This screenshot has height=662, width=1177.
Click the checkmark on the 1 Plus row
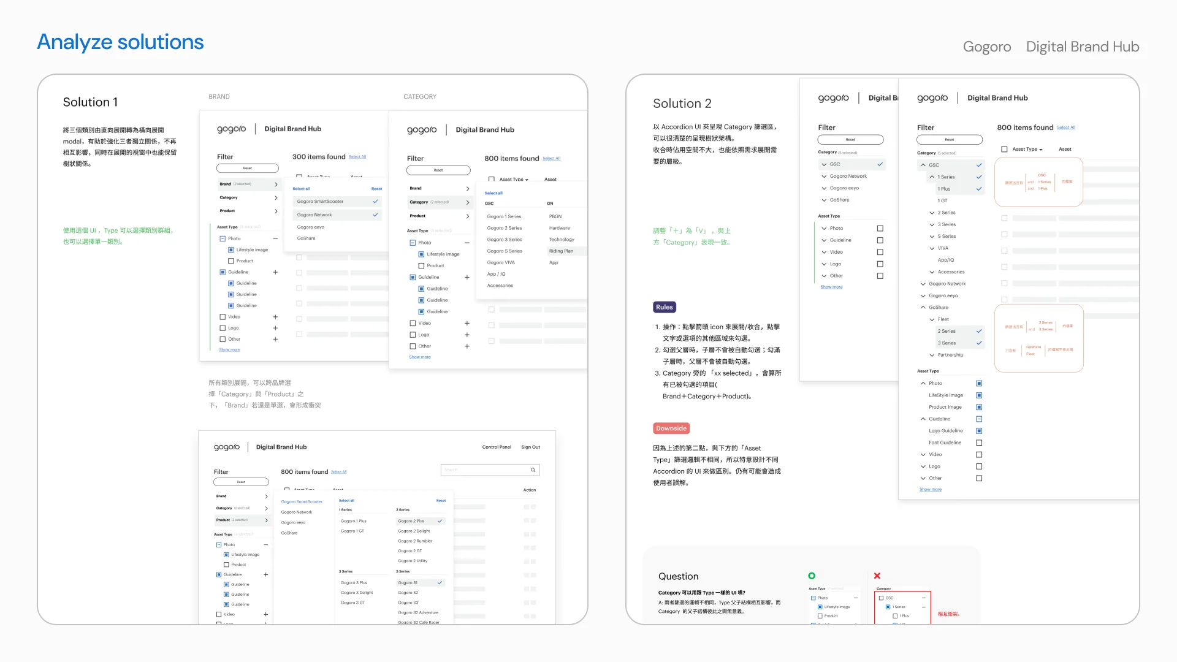pyautogui.click(x=979, y=189)
